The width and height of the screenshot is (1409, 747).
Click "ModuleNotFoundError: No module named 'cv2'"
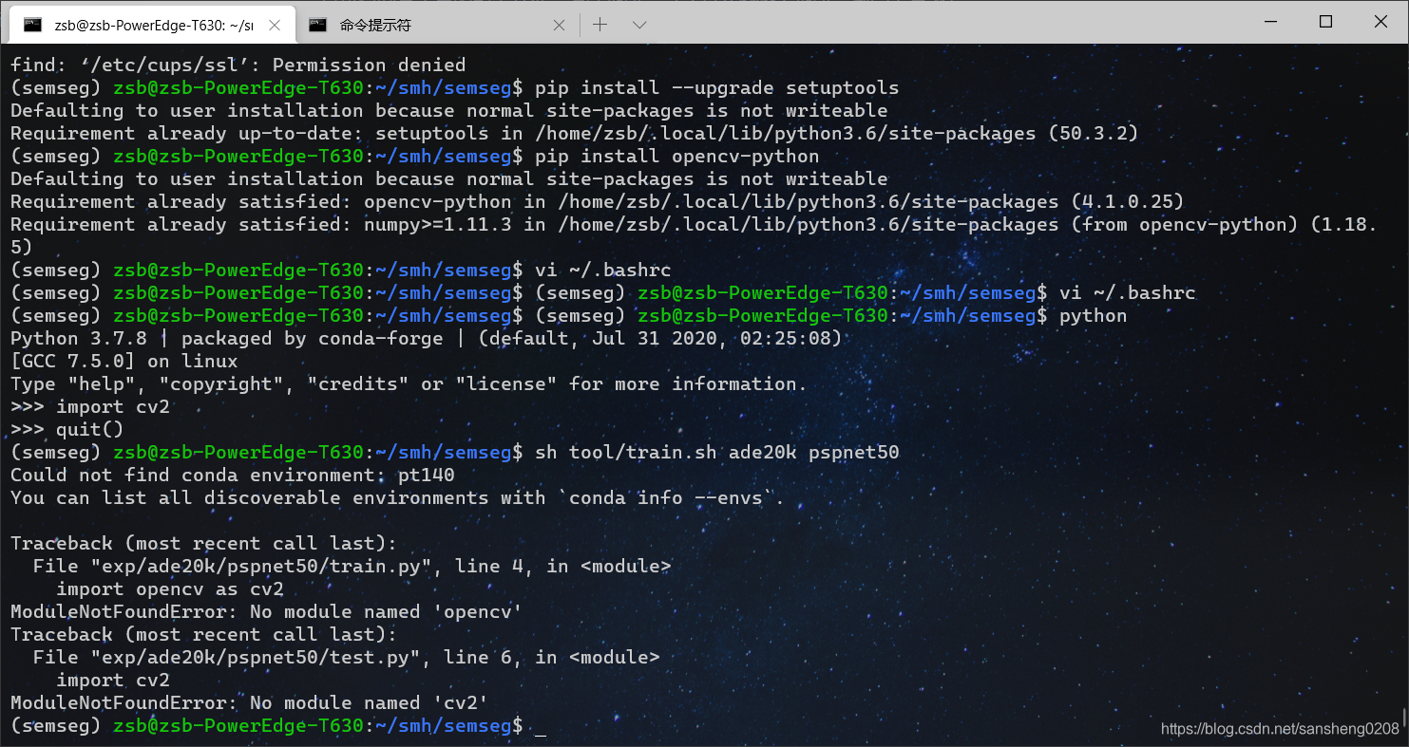coord(250,702)
